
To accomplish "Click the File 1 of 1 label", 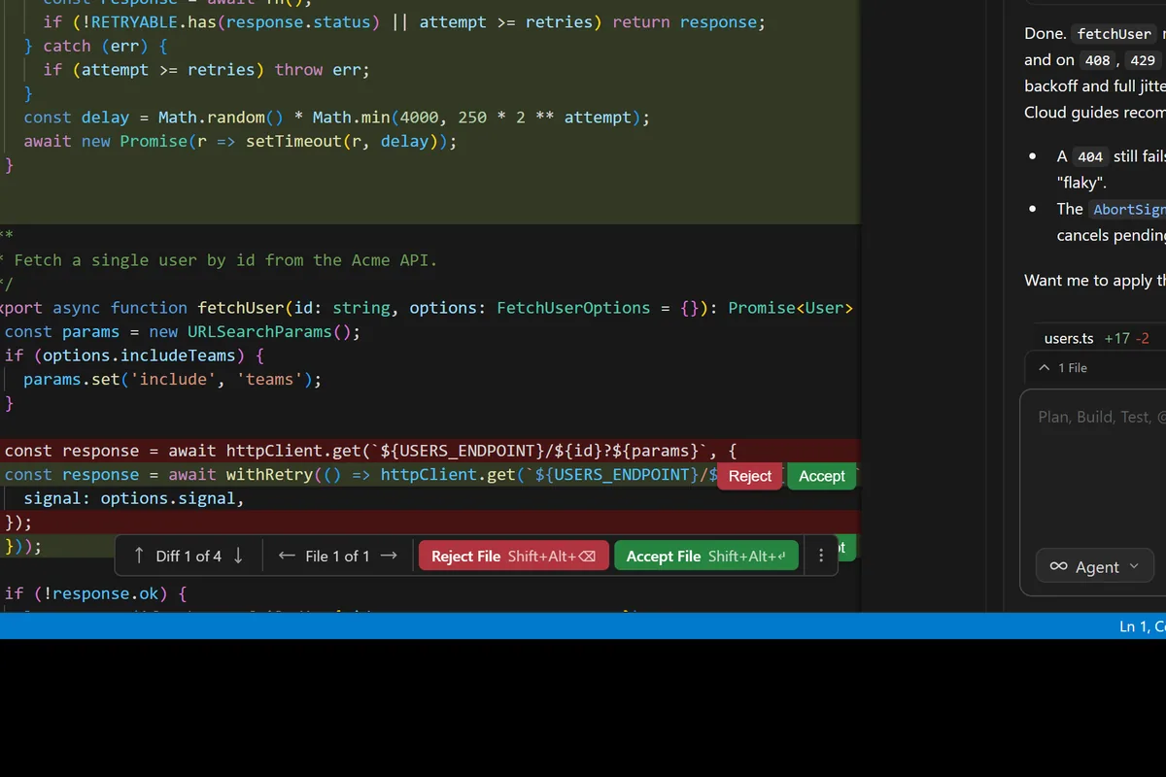I will [337, 556].
